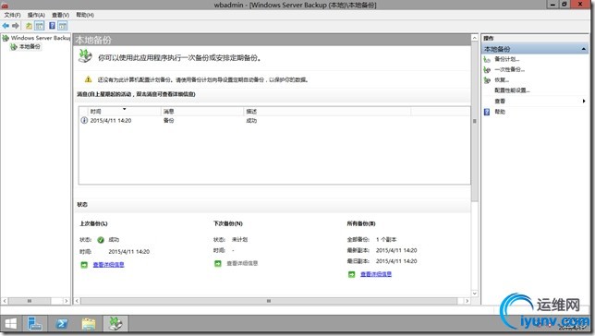Click the Up one level toolbar icon

tap(29, 26)
